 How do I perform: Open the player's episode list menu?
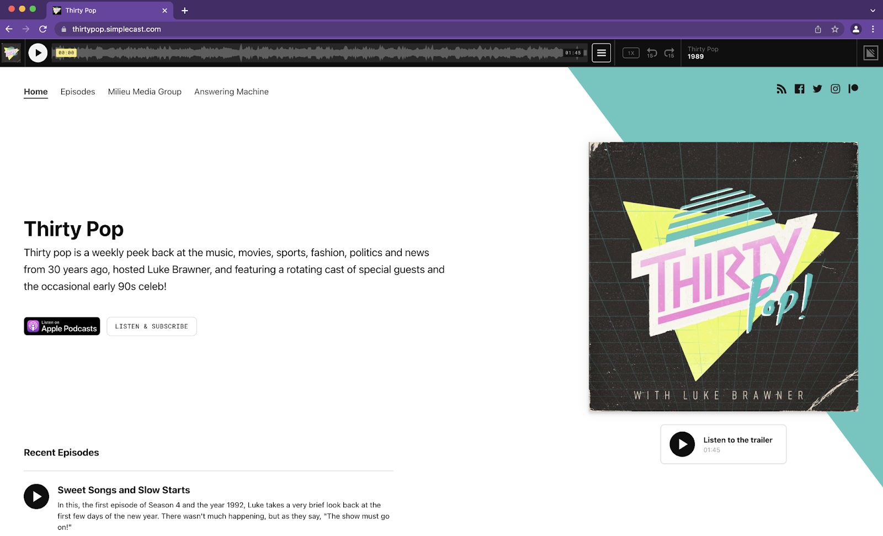(601, 52)
